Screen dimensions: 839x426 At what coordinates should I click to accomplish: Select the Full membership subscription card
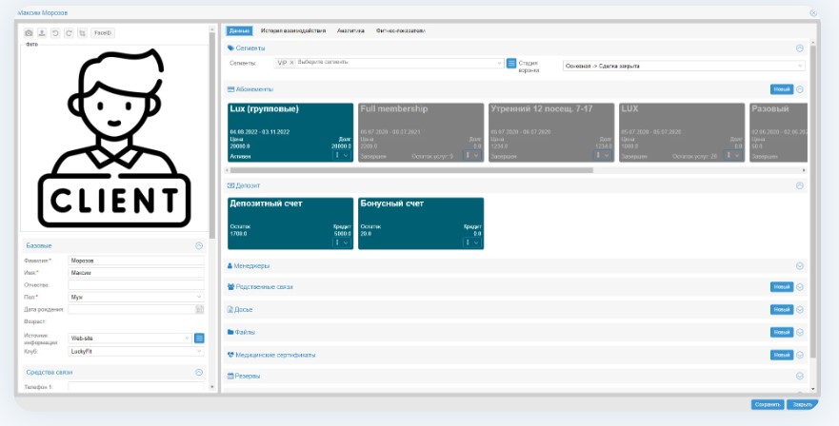421,132
